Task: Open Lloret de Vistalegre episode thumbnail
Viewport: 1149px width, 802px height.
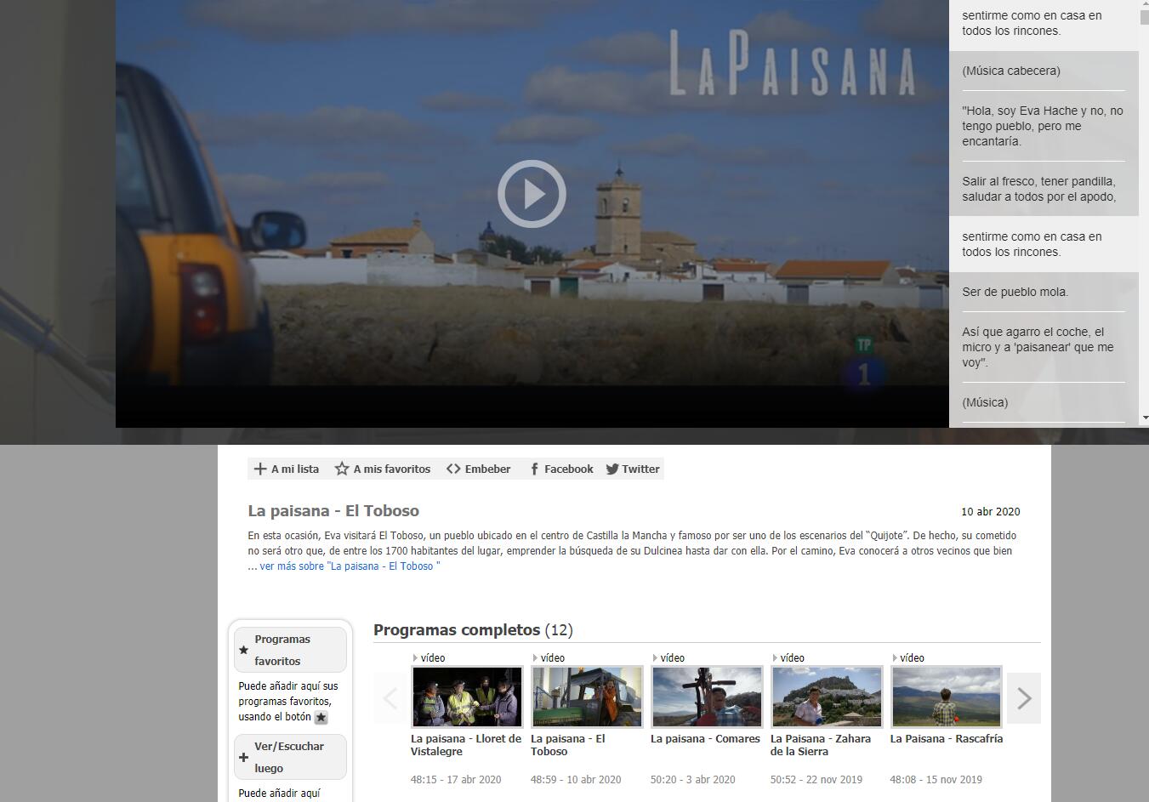Action: tap(467, 697)
